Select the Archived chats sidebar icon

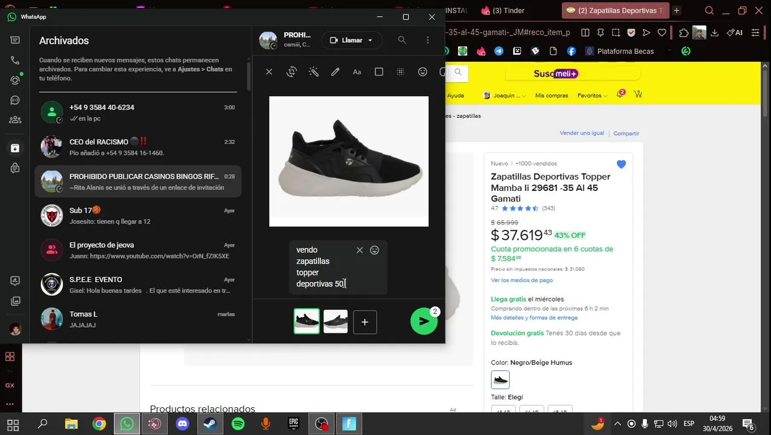(15, 148)
